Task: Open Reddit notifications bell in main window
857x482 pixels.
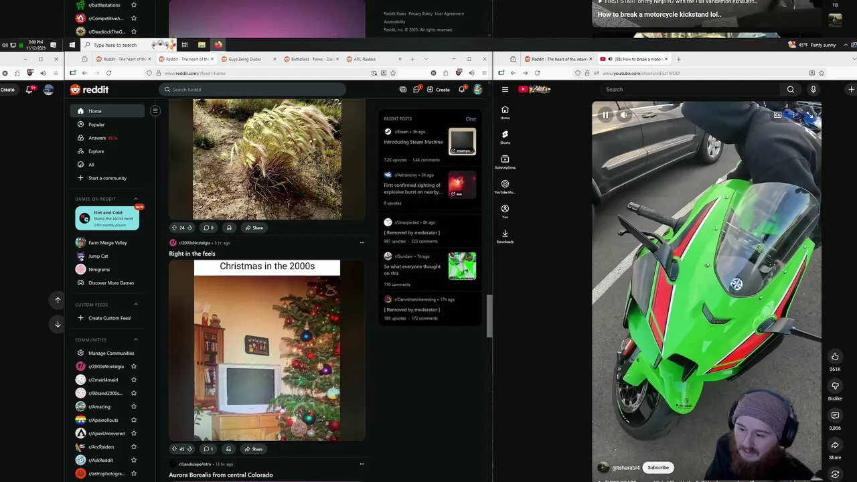Action: point(461,89)
